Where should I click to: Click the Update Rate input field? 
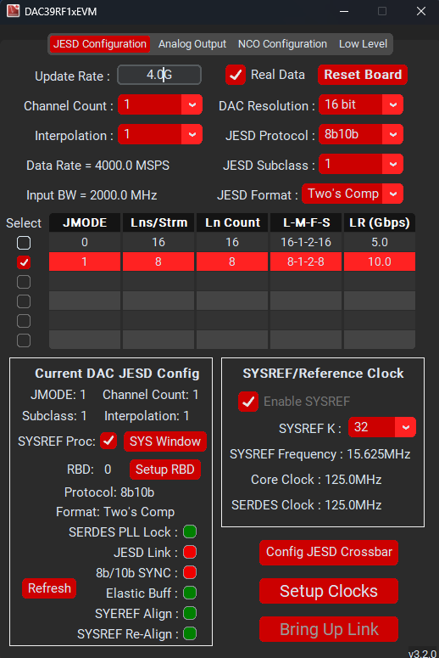[159, 75]
